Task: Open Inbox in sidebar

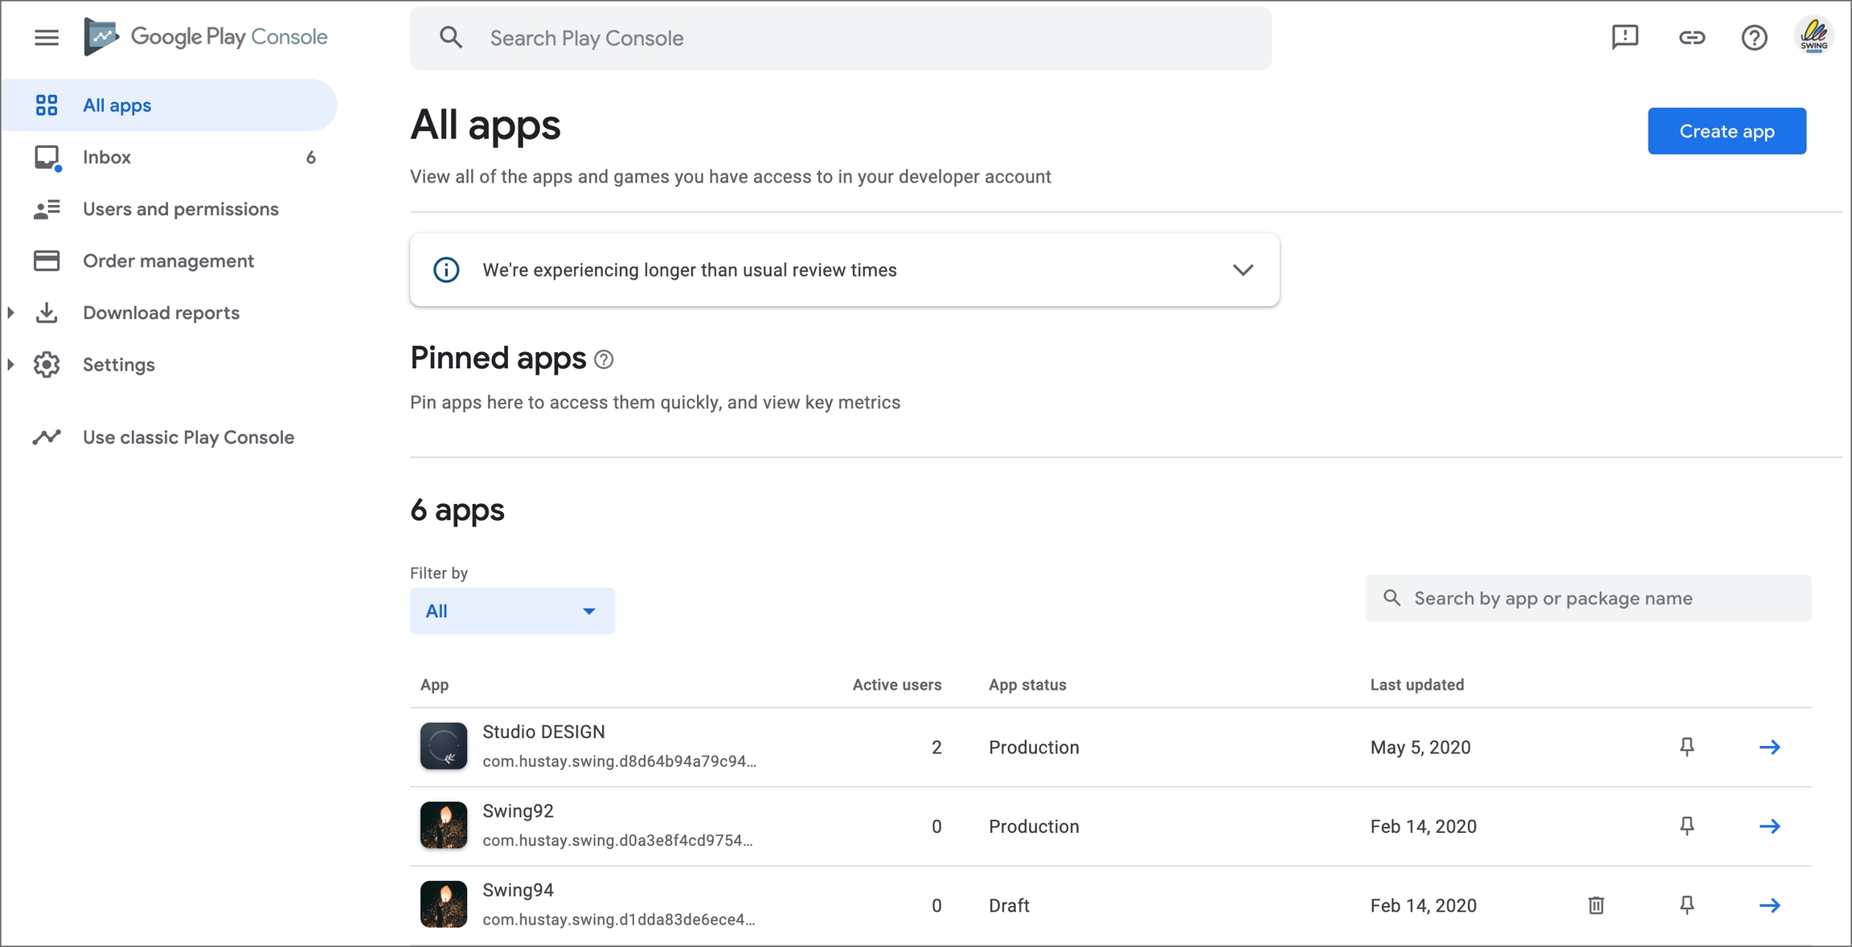Action: coord(170,157)
